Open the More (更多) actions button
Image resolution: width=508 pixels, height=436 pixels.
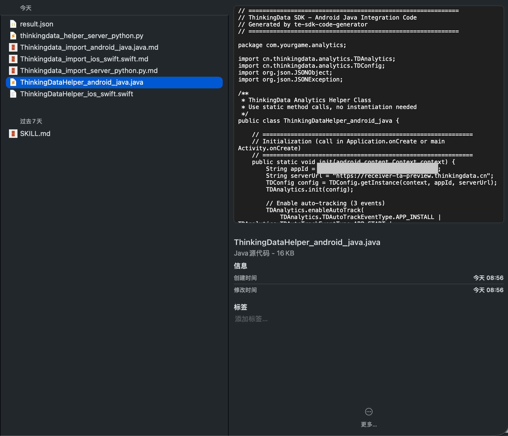click(x=369, y=412)
